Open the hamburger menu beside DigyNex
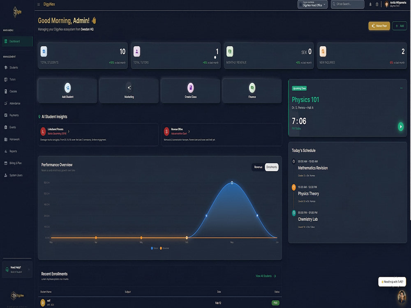The image size is (411, 308). (x=39, y=5)
